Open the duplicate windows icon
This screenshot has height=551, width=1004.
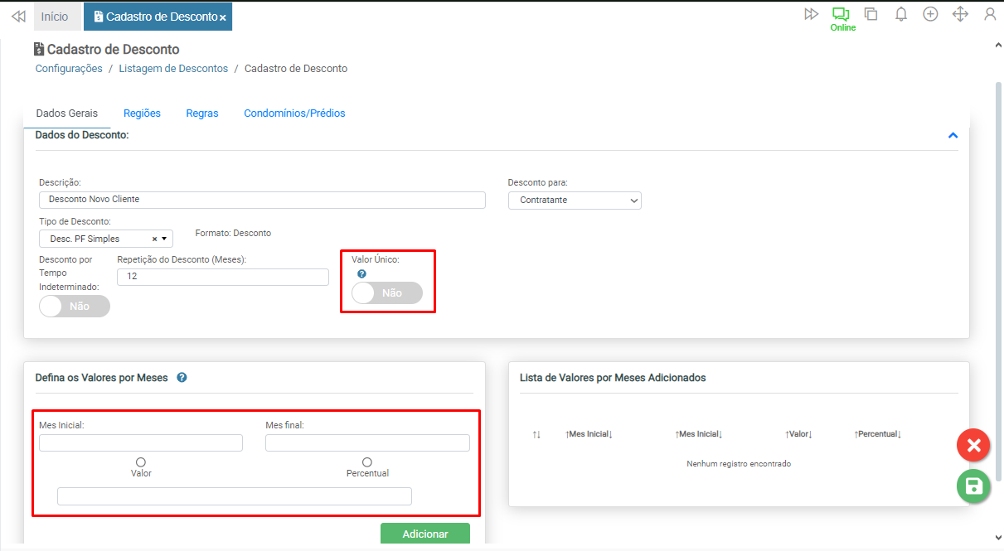[871, 15]
